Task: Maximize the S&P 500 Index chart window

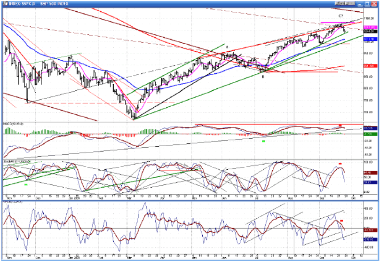Action: [x=367, y=4]
